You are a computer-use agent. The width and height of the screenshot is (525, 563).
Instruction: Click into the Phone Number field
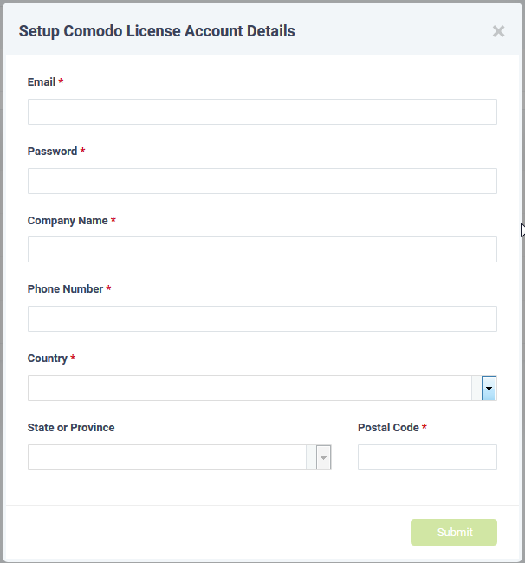[x=262, y=319]
